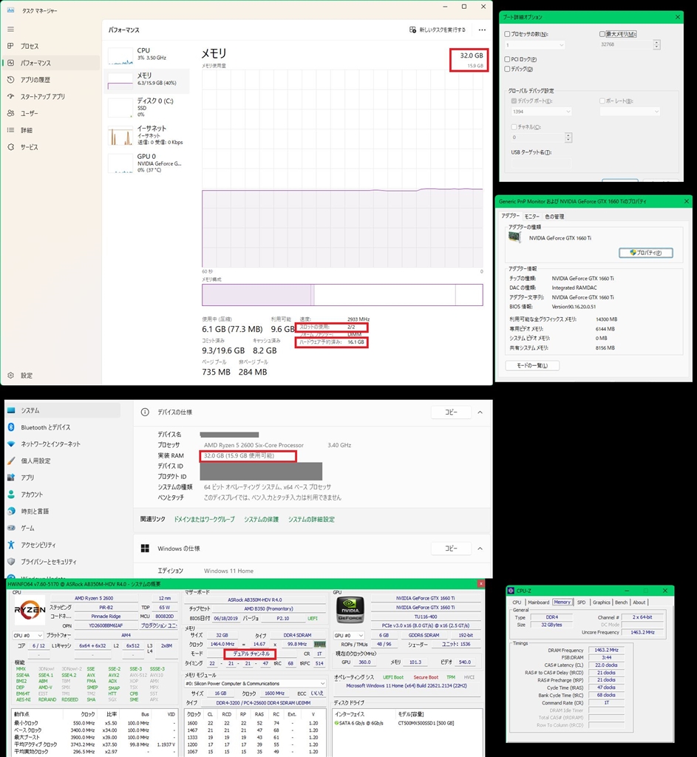Click USB ターゲット名 input field
The image size is (697, 757).
542,163
